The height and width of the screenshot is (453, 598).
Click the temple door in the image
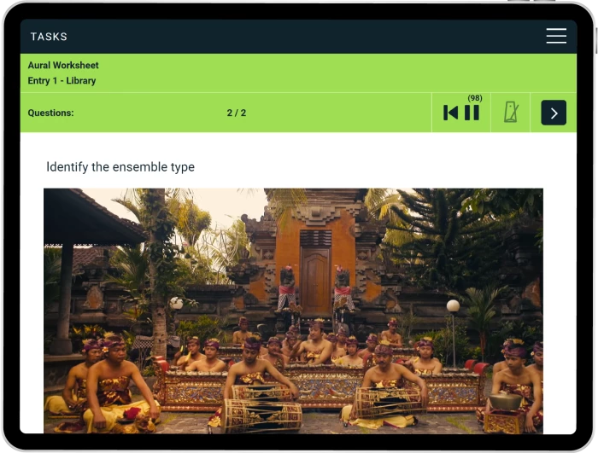tap(315, 282)
